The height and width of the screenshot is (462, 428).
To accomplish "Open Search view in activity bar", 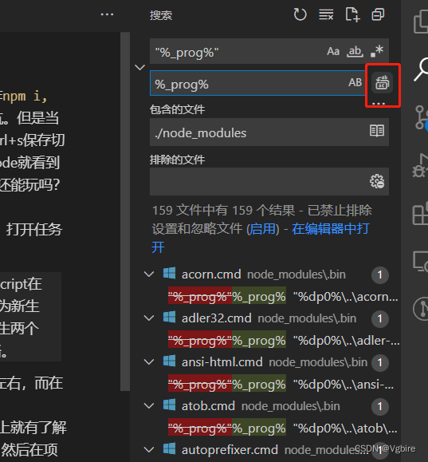I will (422, 69).
